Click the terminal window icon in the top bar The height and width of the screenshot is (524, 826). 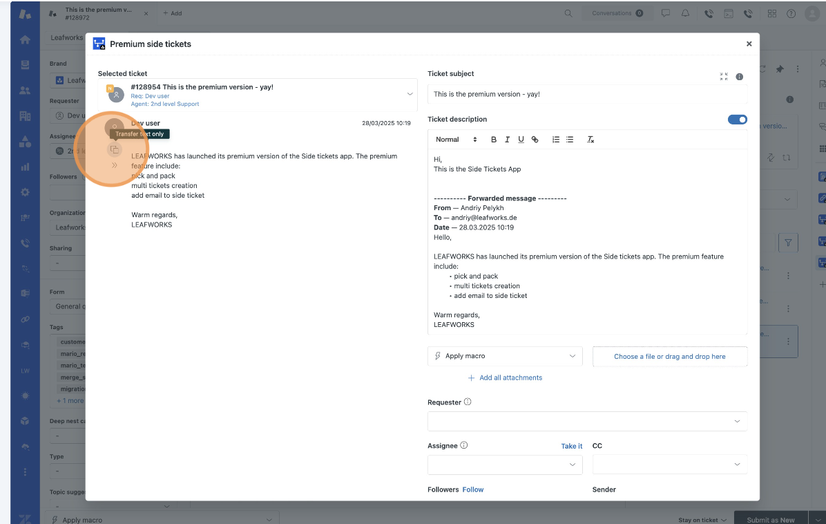click(x=729, y=14)
